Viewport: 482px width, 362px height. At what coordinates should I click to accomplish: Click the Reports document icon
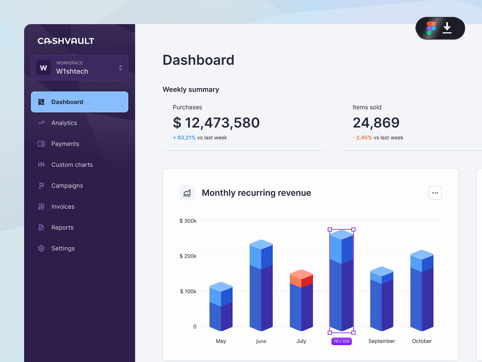41,227
